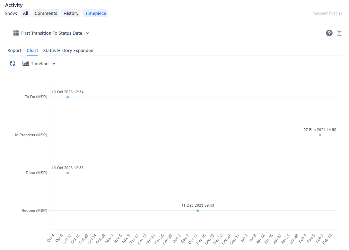The height and width of the screenshot is (250, 349).
Task: Select the Chart tab
Action: click(x=32, y=50)
